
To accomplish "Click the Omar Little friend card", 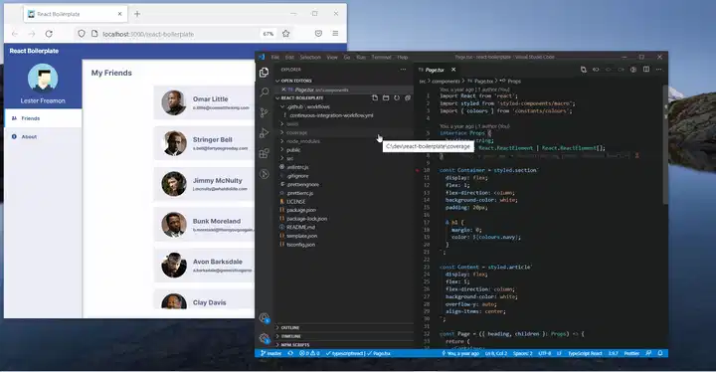I will [204, 102].
